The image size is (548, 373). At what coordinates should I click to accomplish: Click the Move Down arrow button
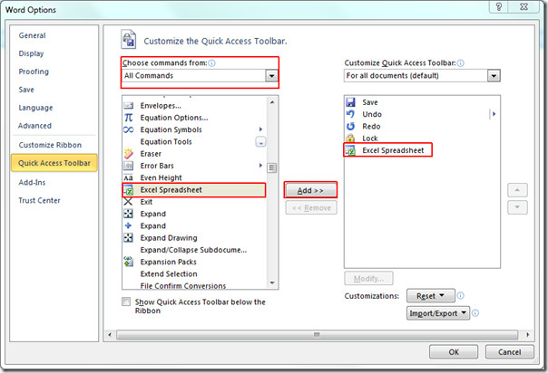(517, 207)
